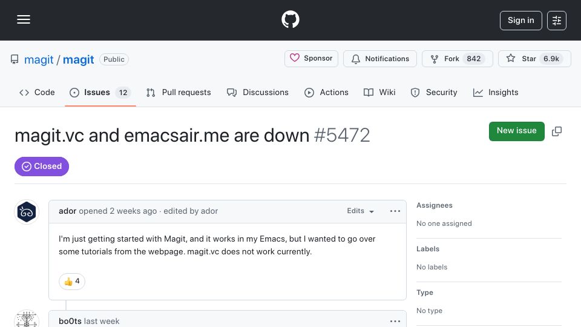
Task: Click the Issues count badge 12
Action: click(123, 93)
